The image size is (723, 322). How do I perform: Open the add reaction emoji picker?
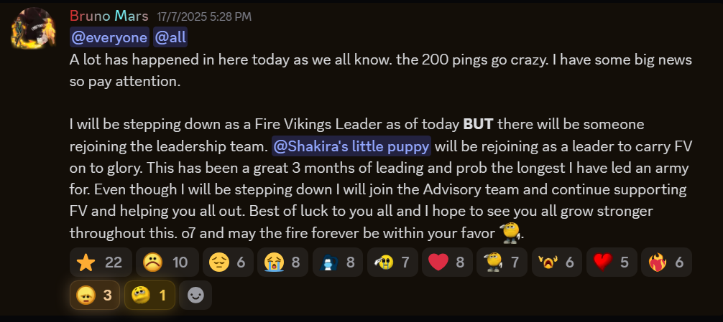195,295
